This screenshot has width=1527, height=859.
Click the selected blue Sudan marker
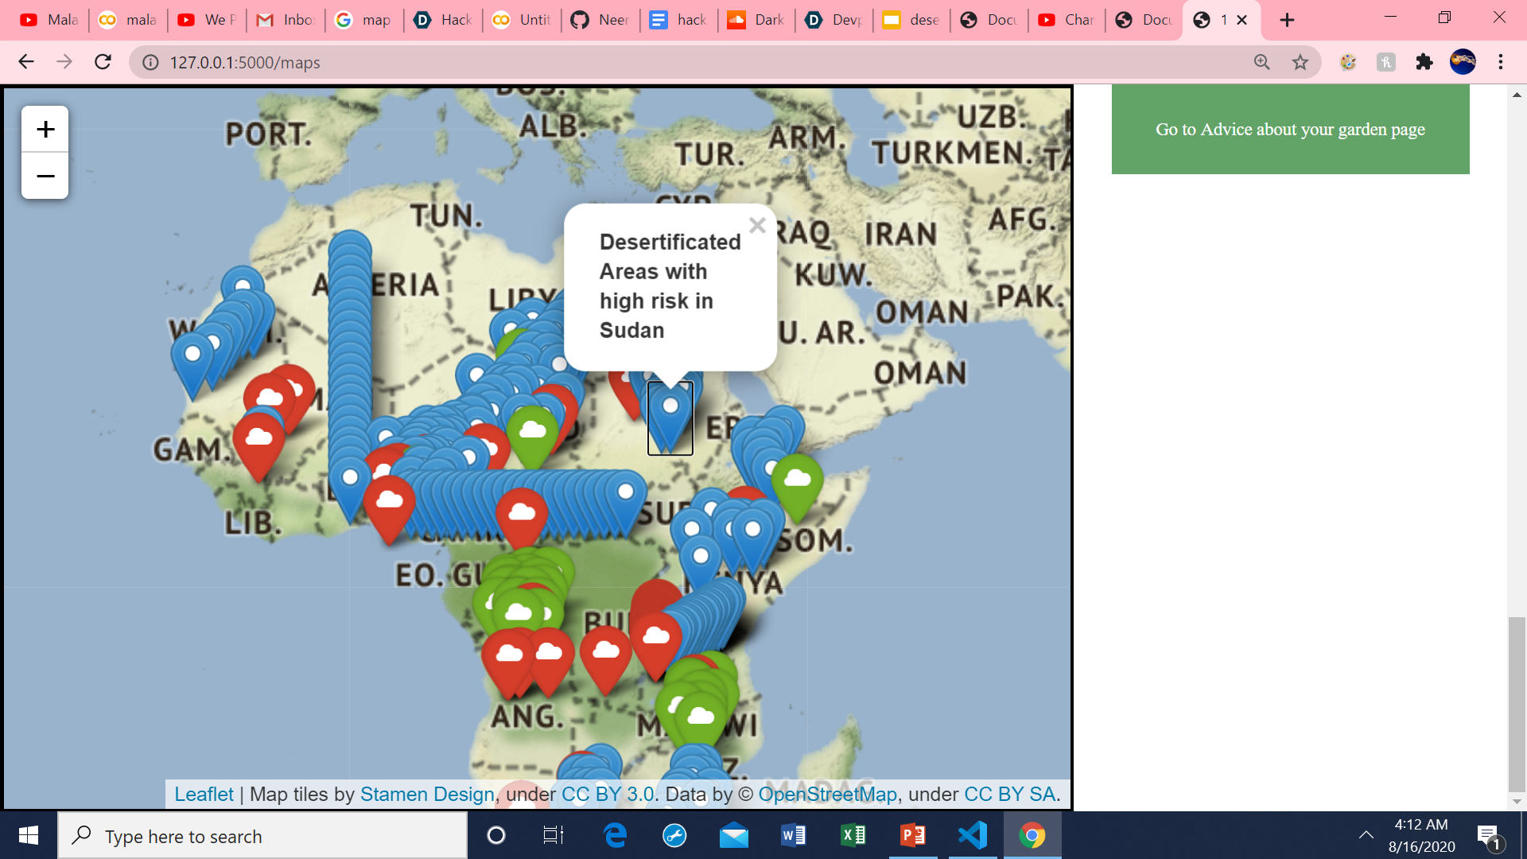tap(670, 417)
